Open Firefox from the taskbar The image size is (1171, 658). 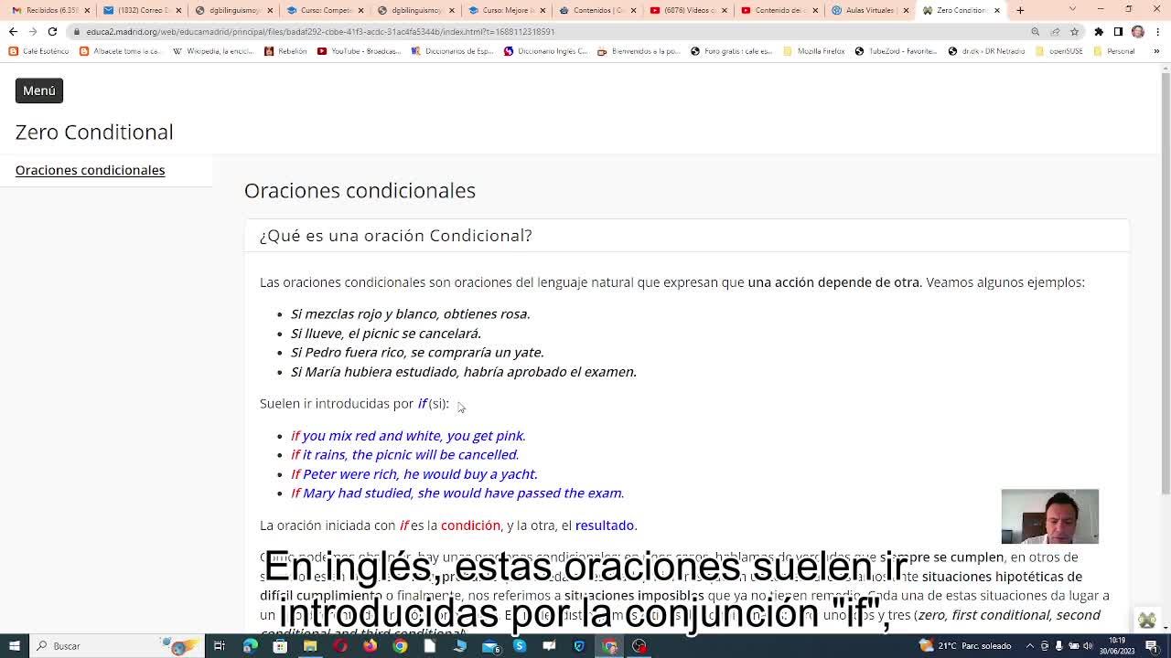(370, 646)
